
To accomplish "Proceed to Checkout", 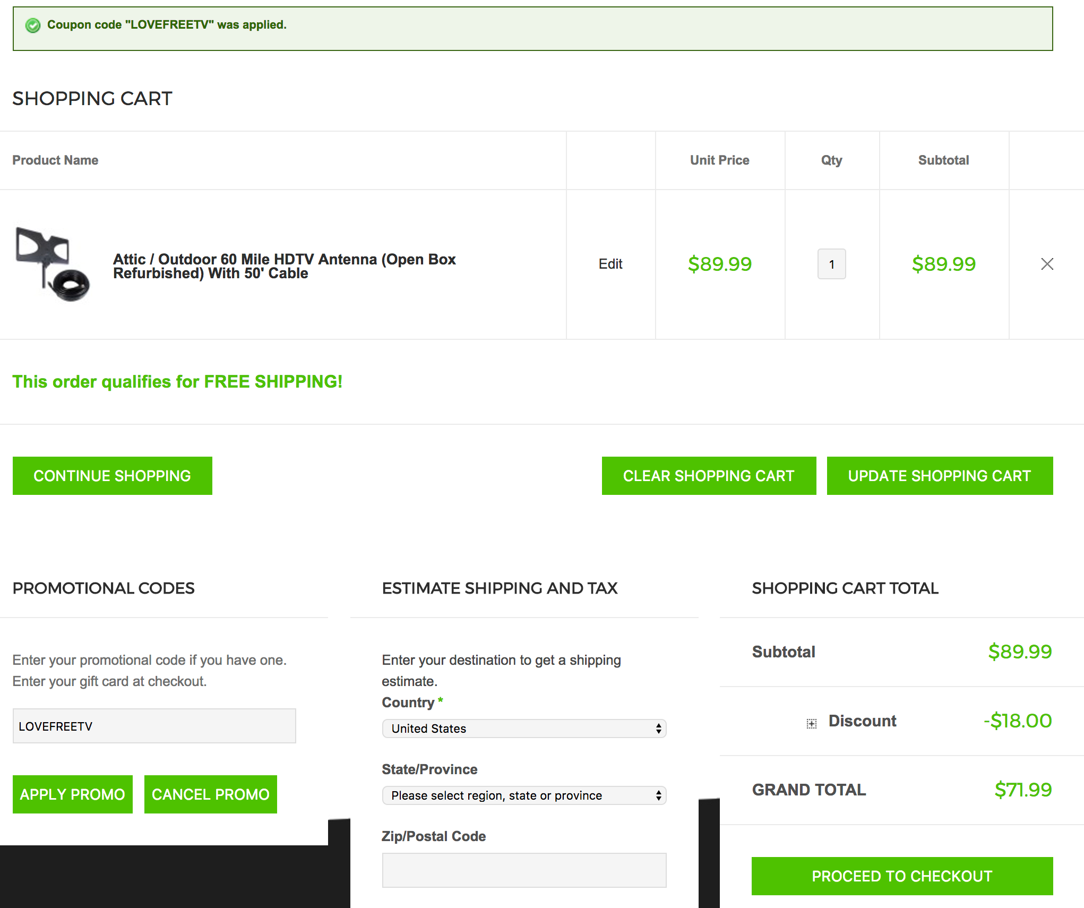I will pyautogui.click(x=901, y=876).
